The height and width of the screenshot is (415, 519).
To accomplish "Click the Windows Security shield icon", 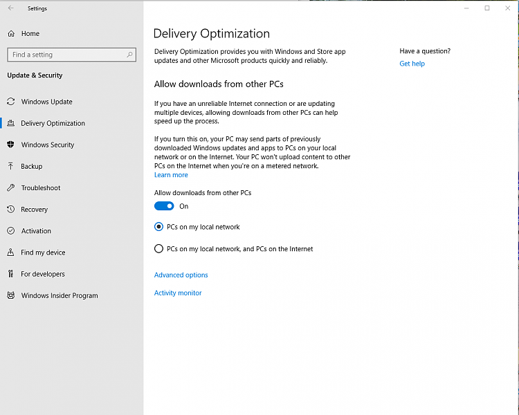I will tap(11, 145).
